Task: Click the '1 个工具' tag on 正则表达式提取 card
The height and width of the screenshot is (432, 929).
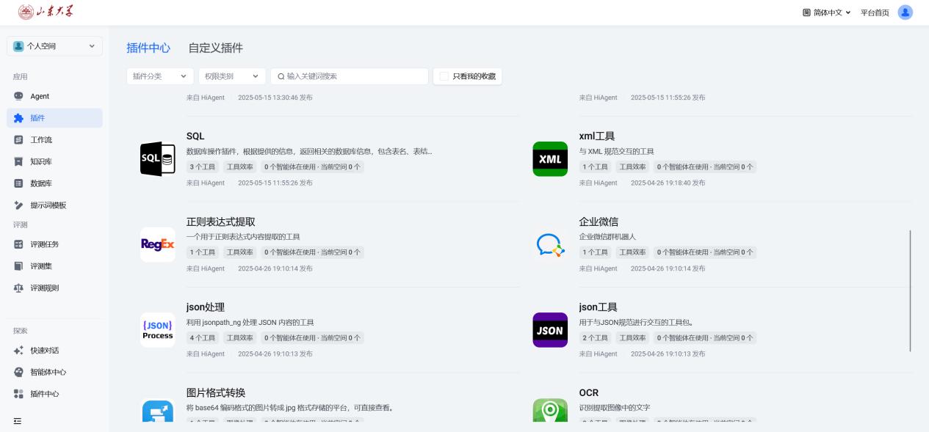Action: pyautogui.click(x=203, y=252)
